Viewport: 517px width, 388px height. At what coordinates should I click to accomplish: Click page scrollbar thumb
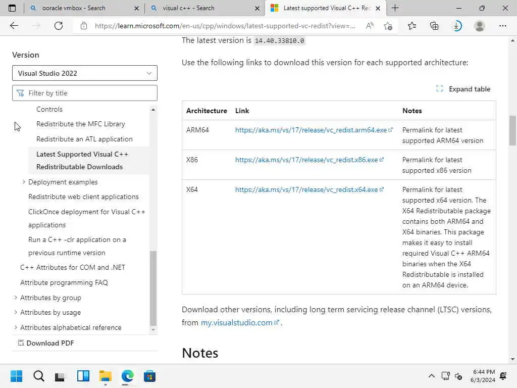point(512,131)
